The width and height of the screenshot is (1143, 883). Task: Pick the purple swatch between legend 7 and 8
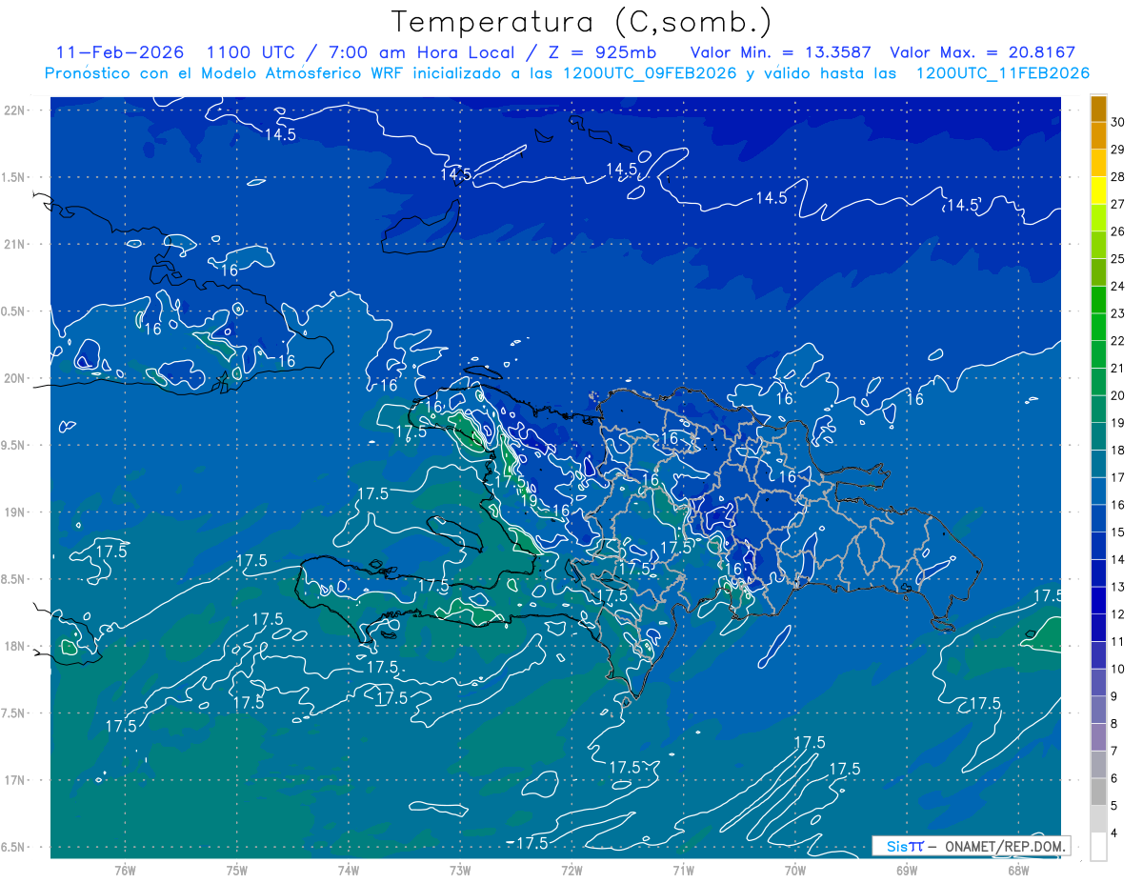(x=1098, y=737)
